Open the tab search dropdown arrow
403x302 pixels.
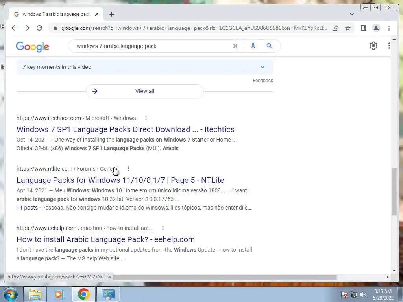352,14
